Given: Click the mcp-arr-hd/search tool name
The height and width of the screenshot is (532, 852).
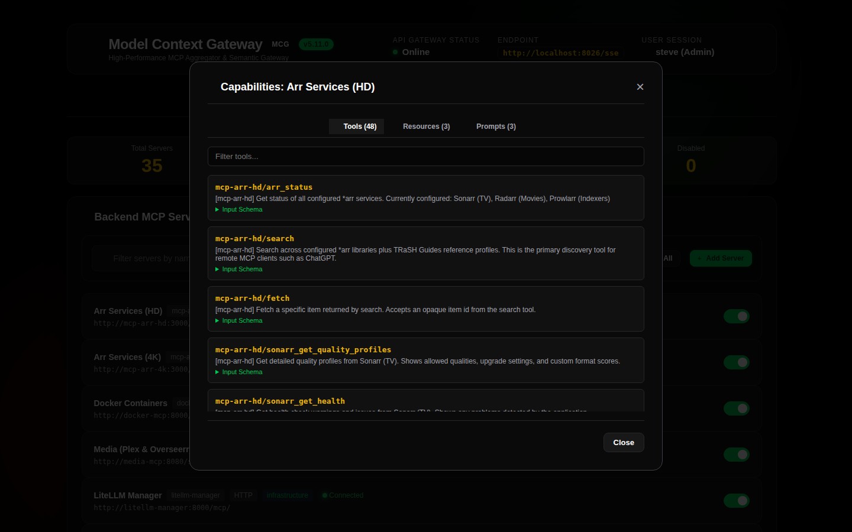Looking at the screenshot, I should 254,239.
